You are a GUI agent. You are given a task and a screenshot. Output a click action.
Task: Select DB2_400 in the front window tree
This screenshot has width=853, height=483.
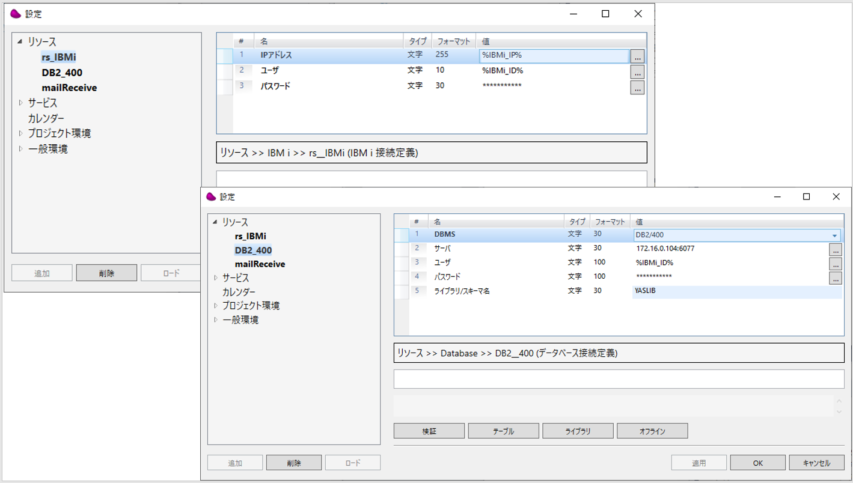click(x=253, y=250)
